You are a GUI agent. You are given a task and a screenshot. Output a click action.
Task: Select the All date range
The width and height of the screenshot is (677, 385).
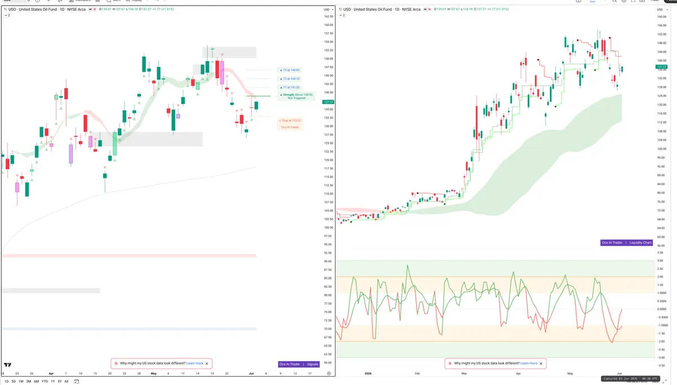[x=67, y=382]
